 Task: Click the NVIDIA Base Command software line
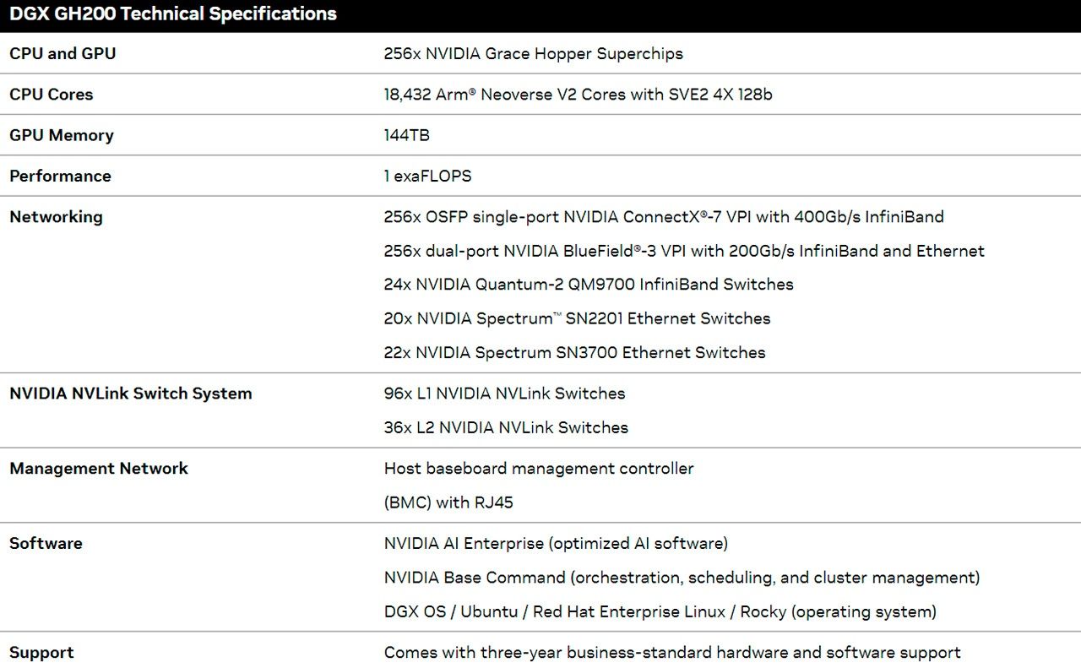(682, 578)
